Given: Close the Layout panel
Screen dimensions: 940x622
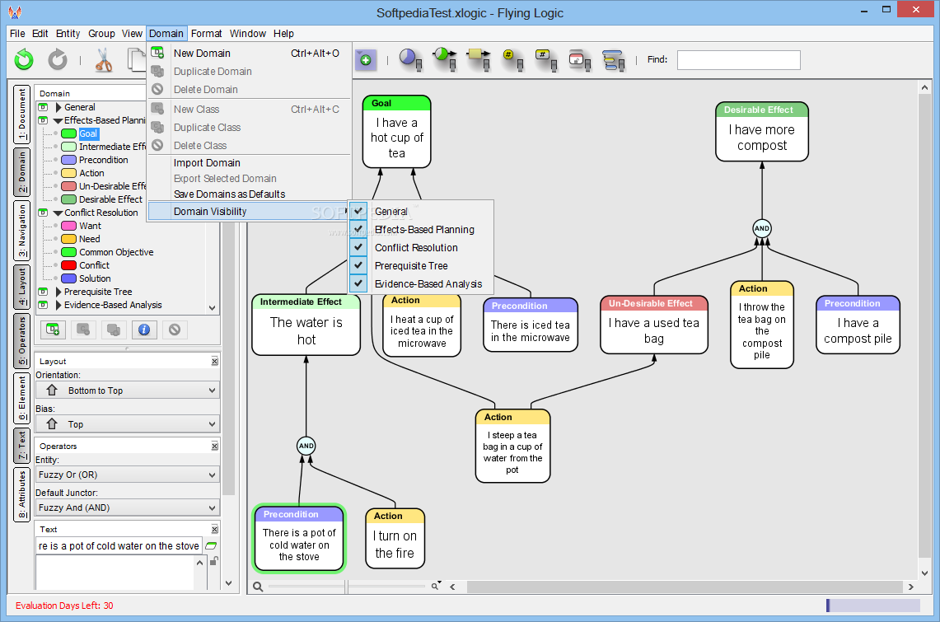Looking at the screenshot, I should (x=215, y=362).
